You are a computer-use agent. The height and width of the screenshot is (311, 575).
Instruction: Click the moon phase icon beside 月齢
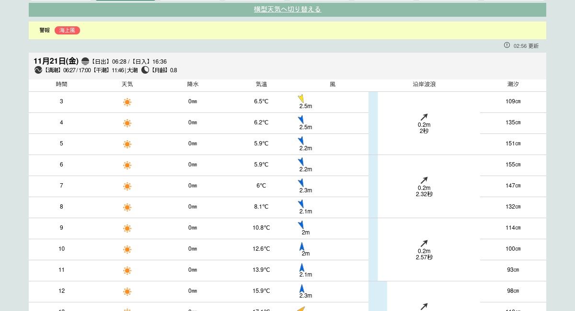(x=145, y=70)
